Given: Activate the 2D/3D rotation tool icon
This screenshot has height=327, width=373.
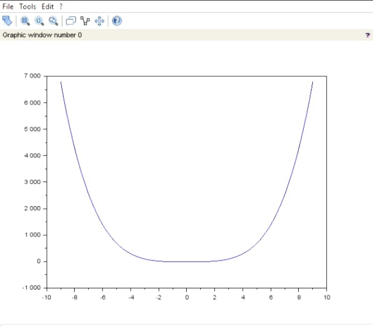Looking at the screenshot, I should tap(7, 21).
